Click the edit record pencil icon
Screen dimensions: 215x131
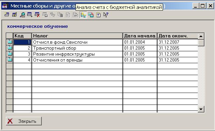[x=14, y=15]
